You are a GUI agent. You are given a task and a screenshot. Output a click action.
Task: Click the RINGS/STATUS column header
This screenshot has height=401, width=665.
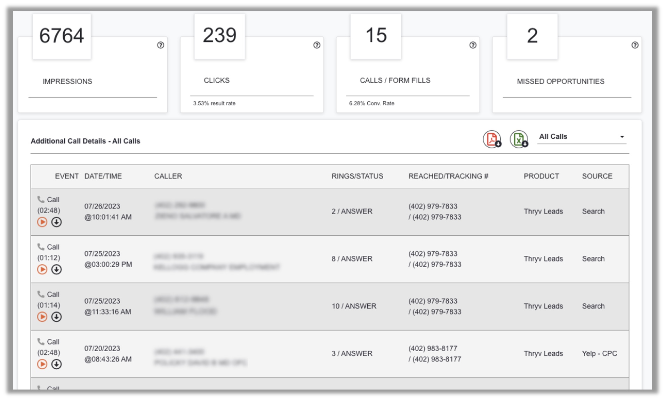[357, 176]
